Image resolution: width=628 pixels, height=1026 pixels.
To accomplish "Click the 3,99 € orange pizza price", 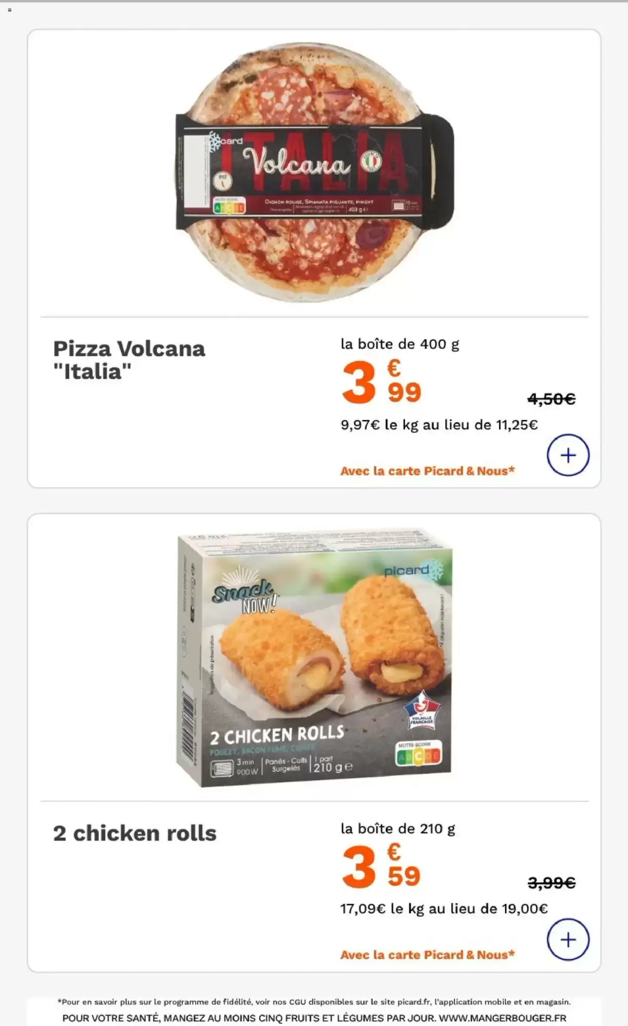I will (381, 383).
